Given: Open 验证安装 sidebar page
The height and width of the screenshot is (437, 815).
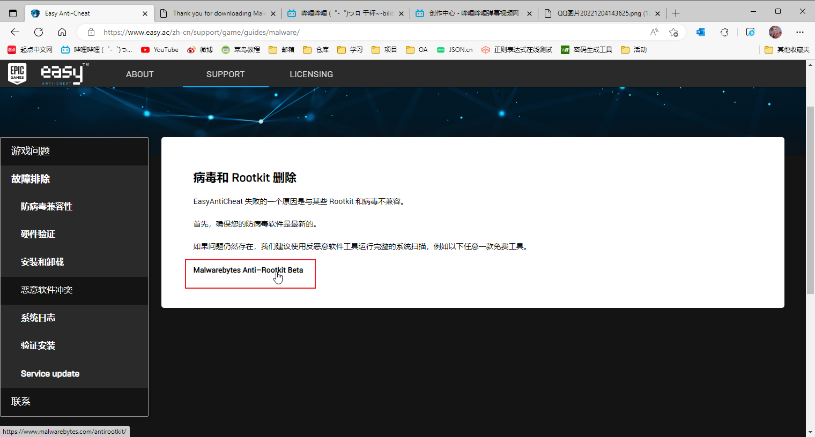Looking at the screenshot, I should [74, 346].
